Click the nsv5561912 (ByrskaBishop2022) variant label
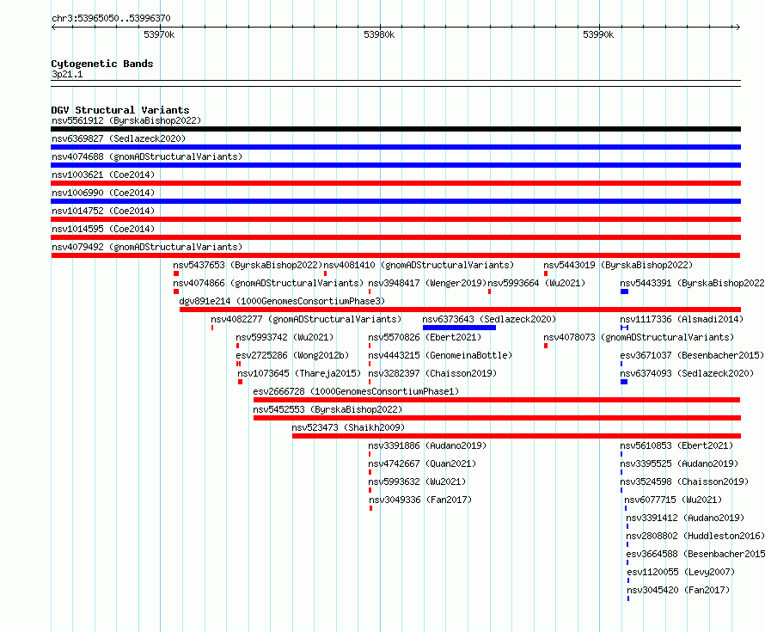The height and width of the screenshot is (632, 765). (x=126, y=120)
